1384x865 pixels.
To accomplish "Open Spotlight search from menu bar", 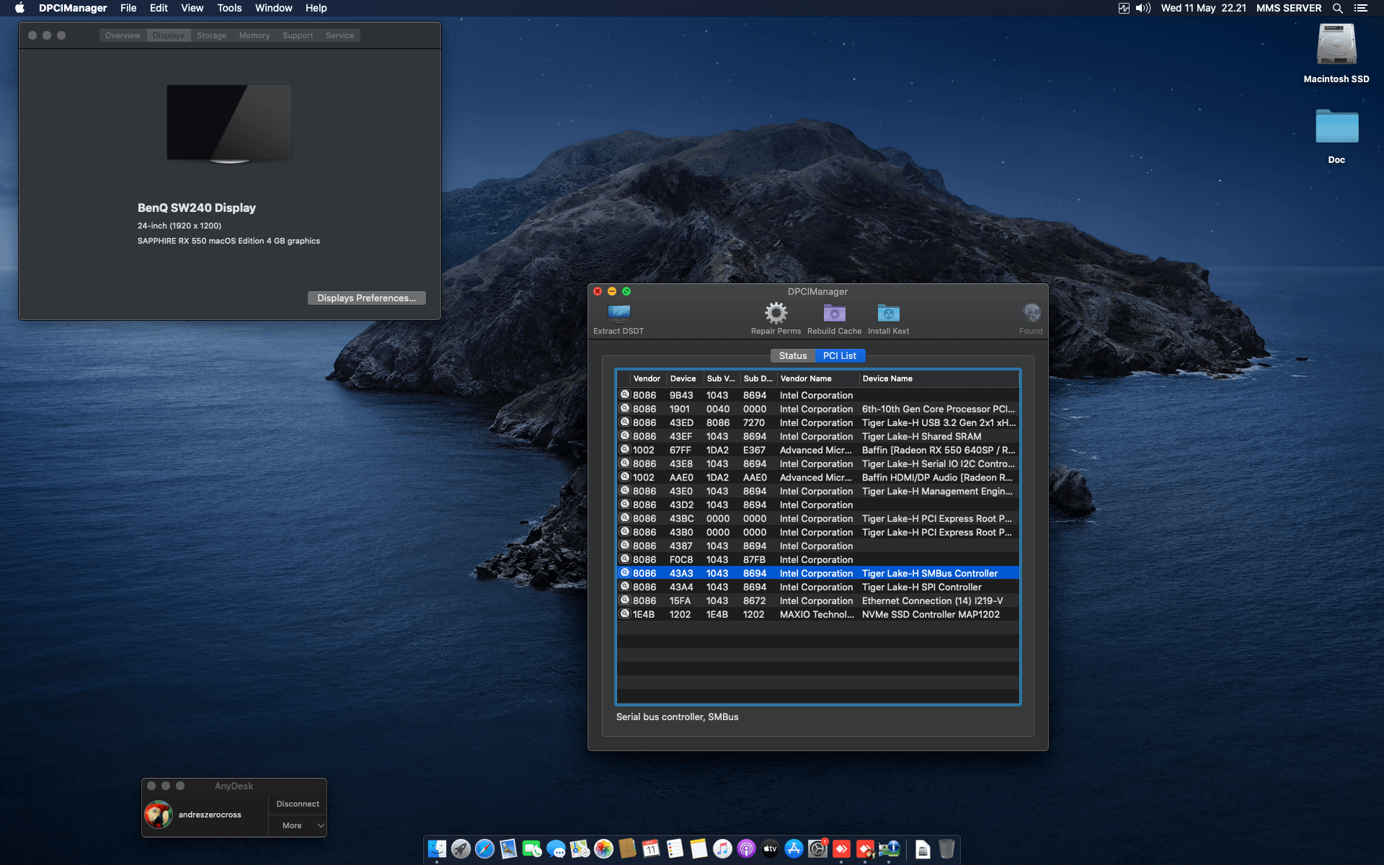I will coord(1338,8).
